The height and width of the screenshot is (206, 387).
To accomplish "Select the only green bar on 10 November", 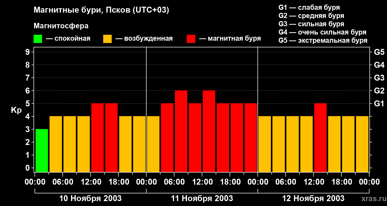I will point(42,150).
